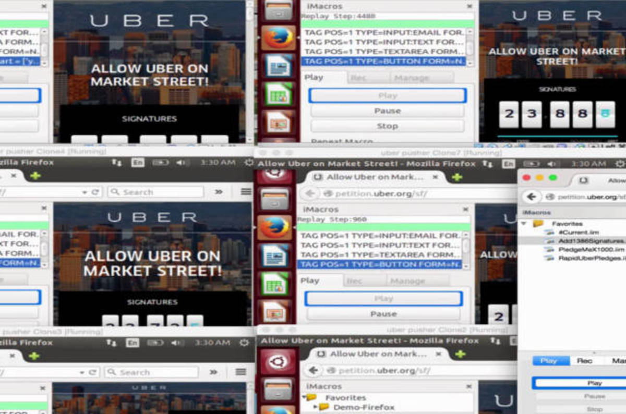
Task: Click macro list scrollbar in Clone7 window
Action: click(466, 250)
